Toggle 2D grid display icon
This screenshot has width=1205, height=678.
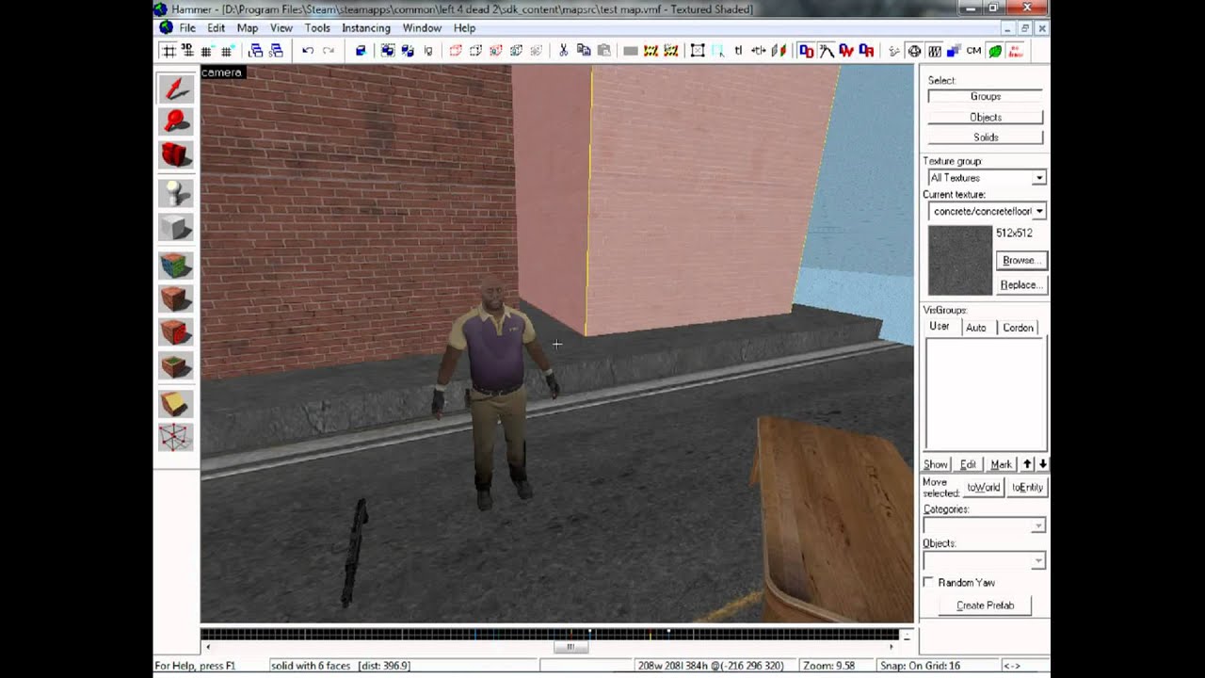point(168,51)
